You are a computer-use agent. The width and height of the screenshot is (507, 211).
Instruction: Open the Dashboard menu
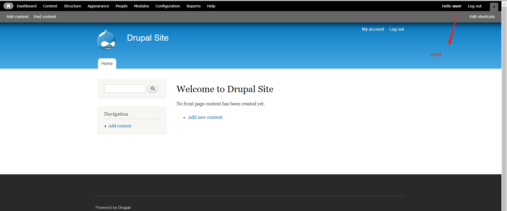[27, 6]
